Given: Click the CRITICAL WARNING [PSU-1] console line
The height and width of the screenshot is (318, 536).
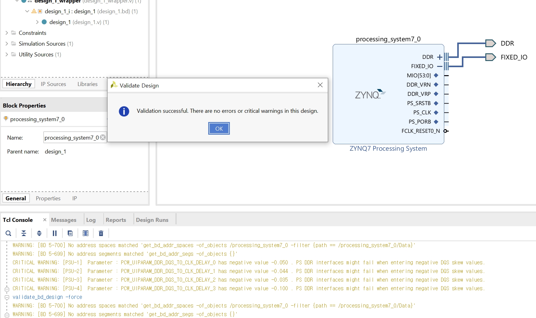Looking at the screenshot, I should 249,263.
